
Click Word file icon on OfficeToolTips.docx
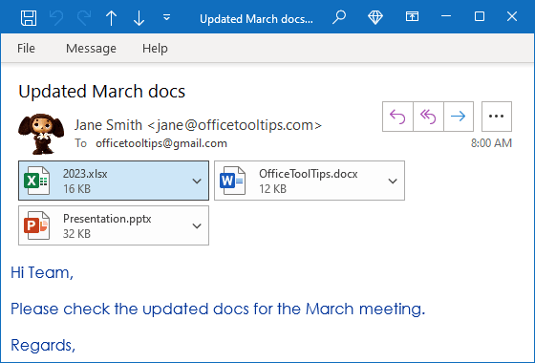tap(232, 181)
